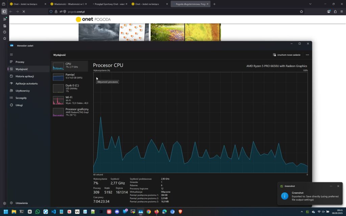Expand Firefox list all tabs dropdown
346x216 pixels.
[310, 4]
